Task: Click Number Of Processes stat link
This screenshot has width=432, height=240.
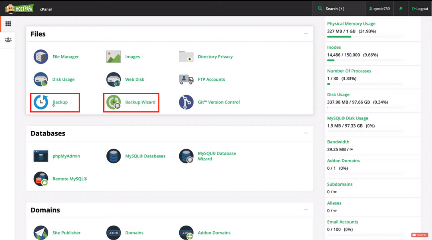Action: coord(349,71)
